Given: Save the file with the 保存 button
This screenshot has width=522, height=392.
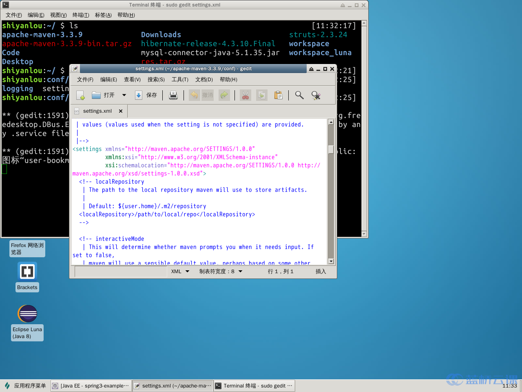Looking at the screenshot, I should (x=146, y=95).
